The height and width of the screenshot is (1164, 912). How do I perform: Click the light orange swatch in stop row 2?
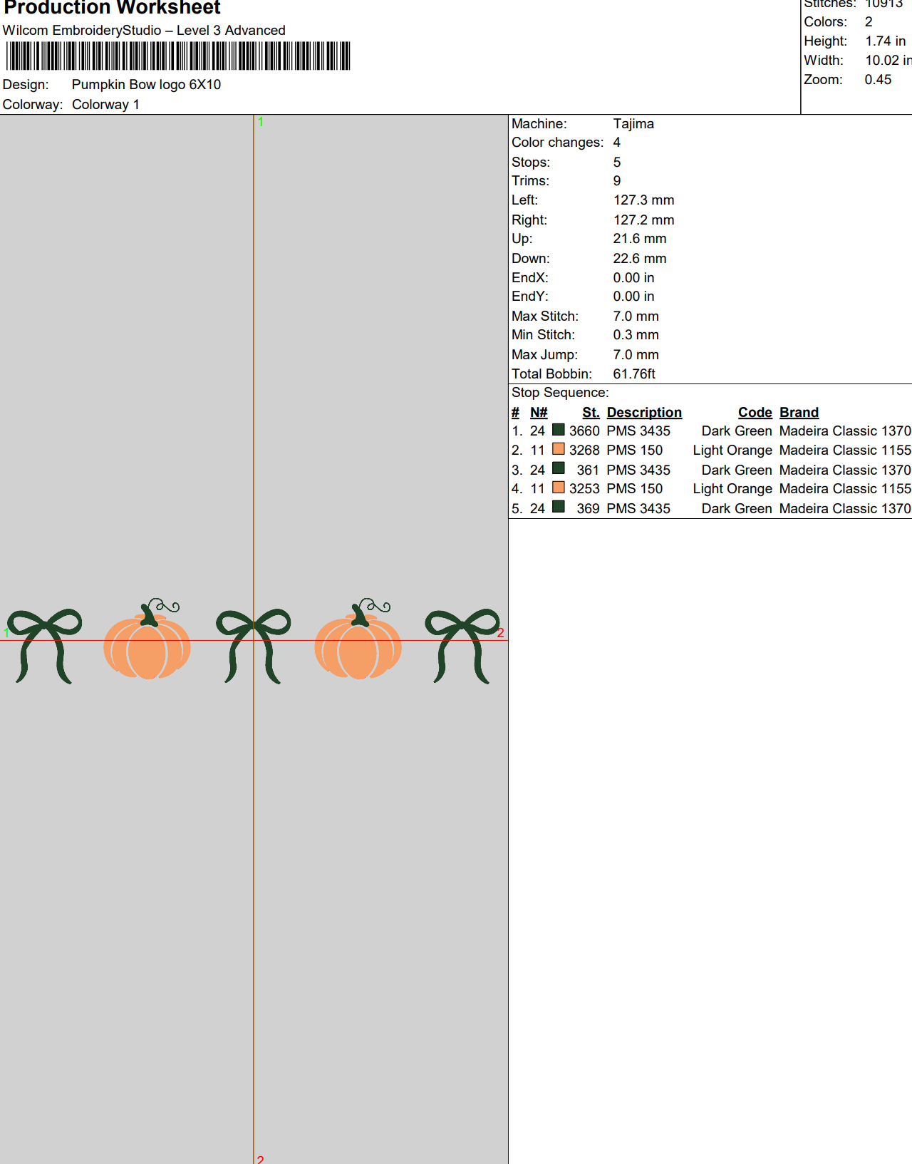point(559,449)
